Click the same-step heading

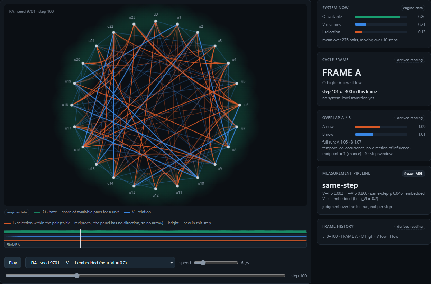(340, 185)
